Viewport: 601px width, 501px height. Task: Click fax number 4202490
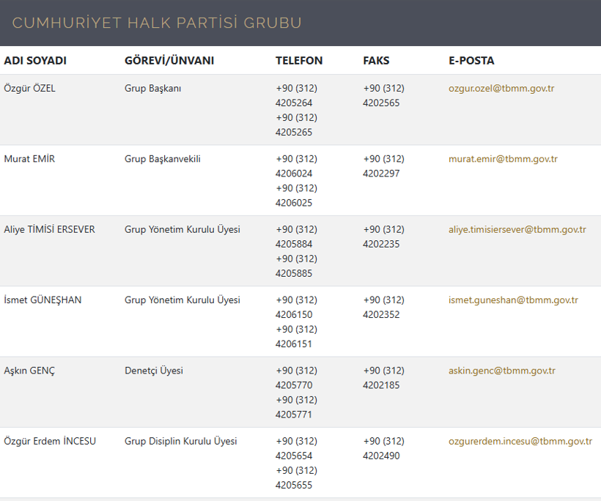(381, 456)
